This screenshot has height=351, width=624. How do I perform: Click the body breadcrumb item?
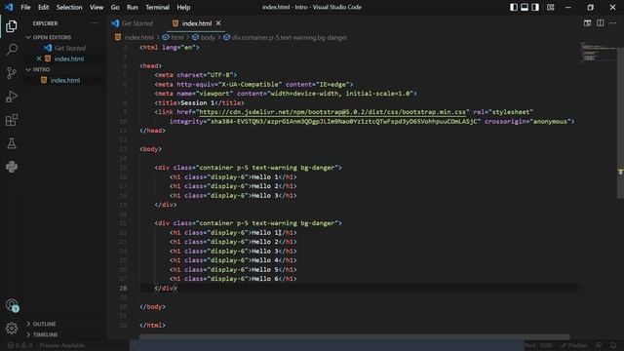point(208,37)
